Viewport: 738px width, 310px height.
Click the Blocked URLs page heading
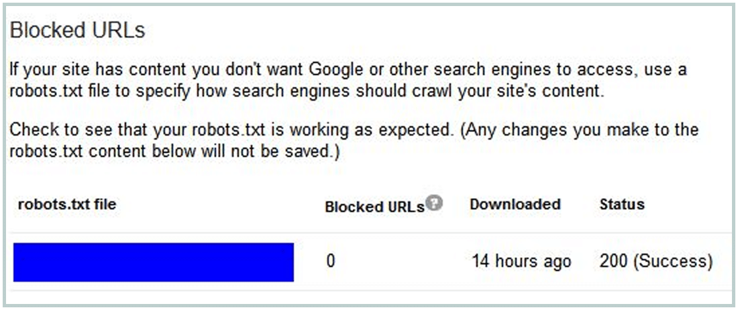coord(77,31)
